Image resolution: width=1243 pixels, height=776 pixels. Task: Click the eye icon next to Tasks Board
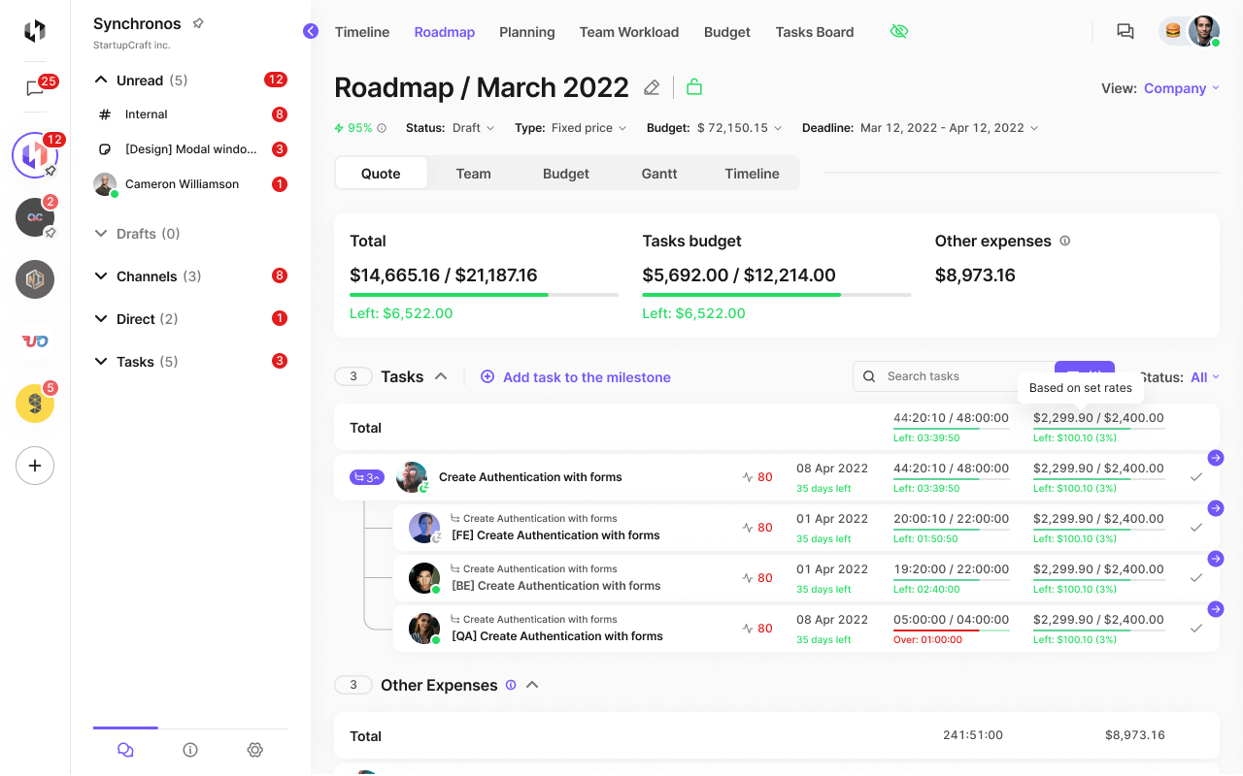899,31
